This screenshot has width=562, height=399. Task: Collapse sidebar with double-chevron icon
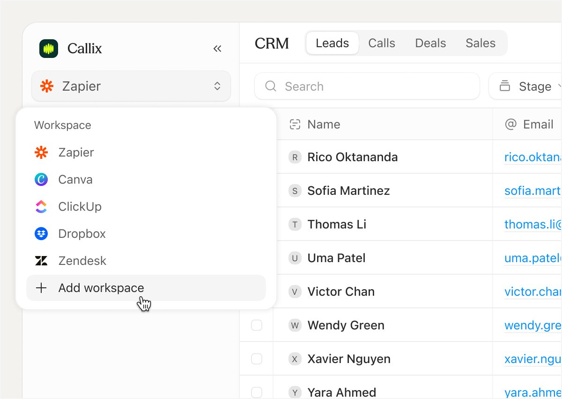click(x=217, y=49)
